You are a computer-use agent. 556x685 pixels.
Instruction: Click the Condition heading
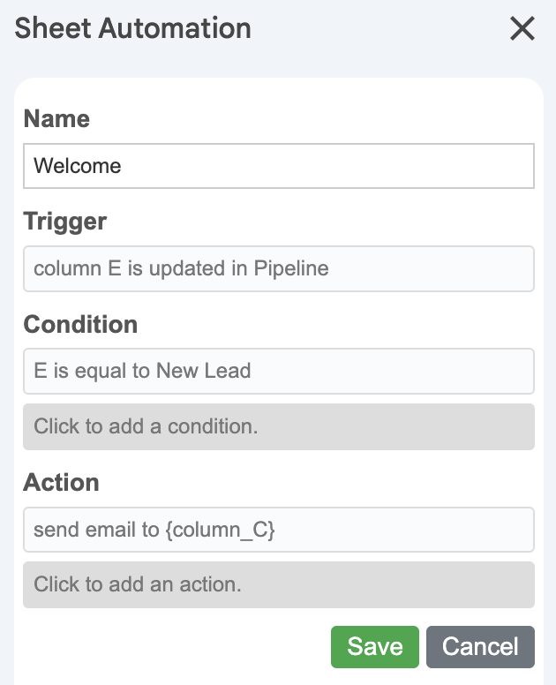(80, 324)
